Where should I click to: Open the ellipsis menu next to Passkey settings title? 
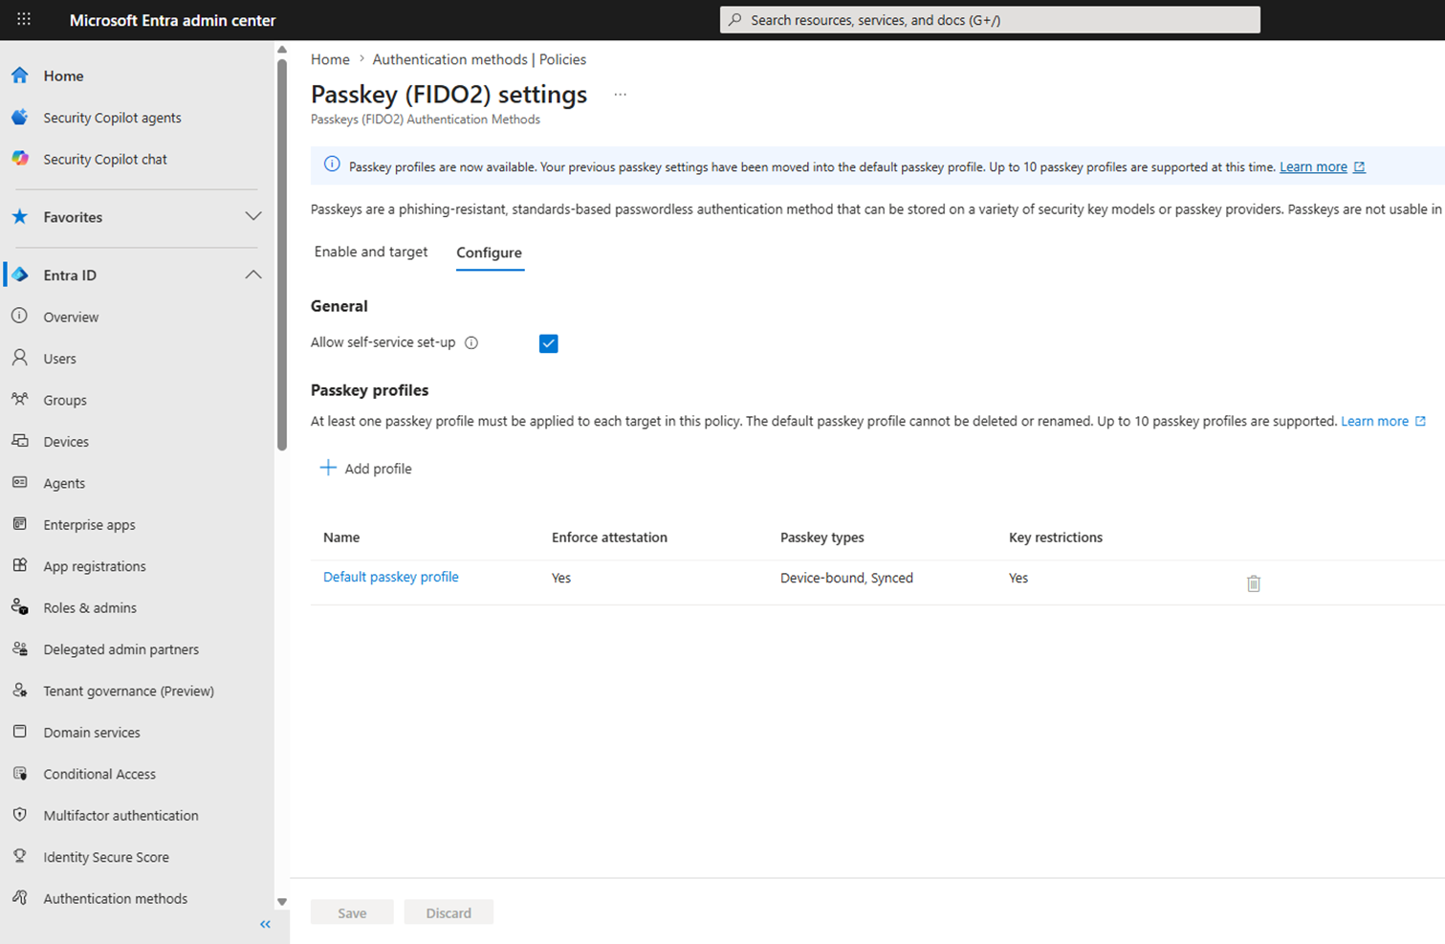click(620, 95)
